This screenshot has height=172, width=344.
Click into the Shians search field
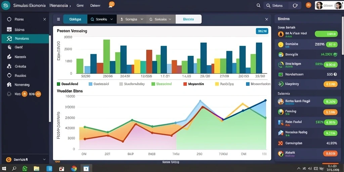283,6
